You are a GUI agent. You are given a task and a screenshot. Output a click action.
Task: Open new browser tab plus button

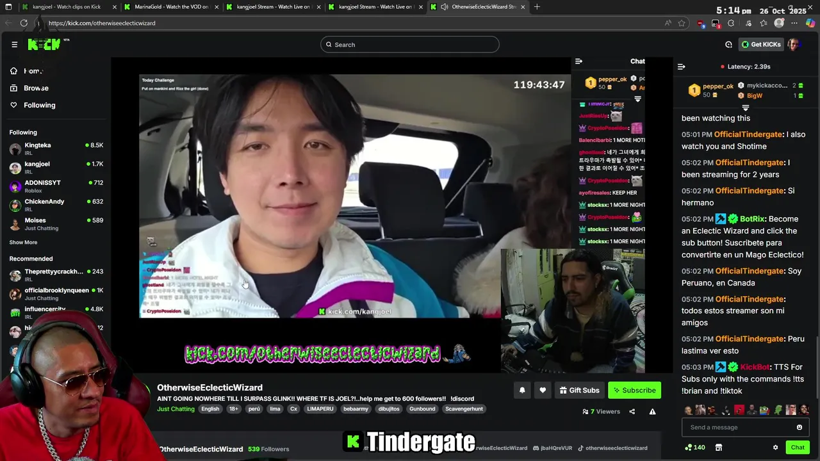pyautogui.click(x=537, y=7)
